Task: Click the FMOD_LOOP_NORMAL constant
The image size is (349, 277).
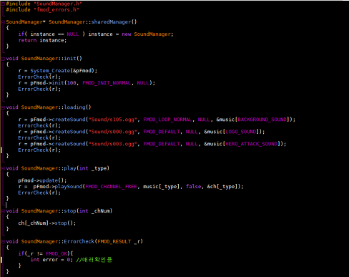Action: click(x=167, y=120)
